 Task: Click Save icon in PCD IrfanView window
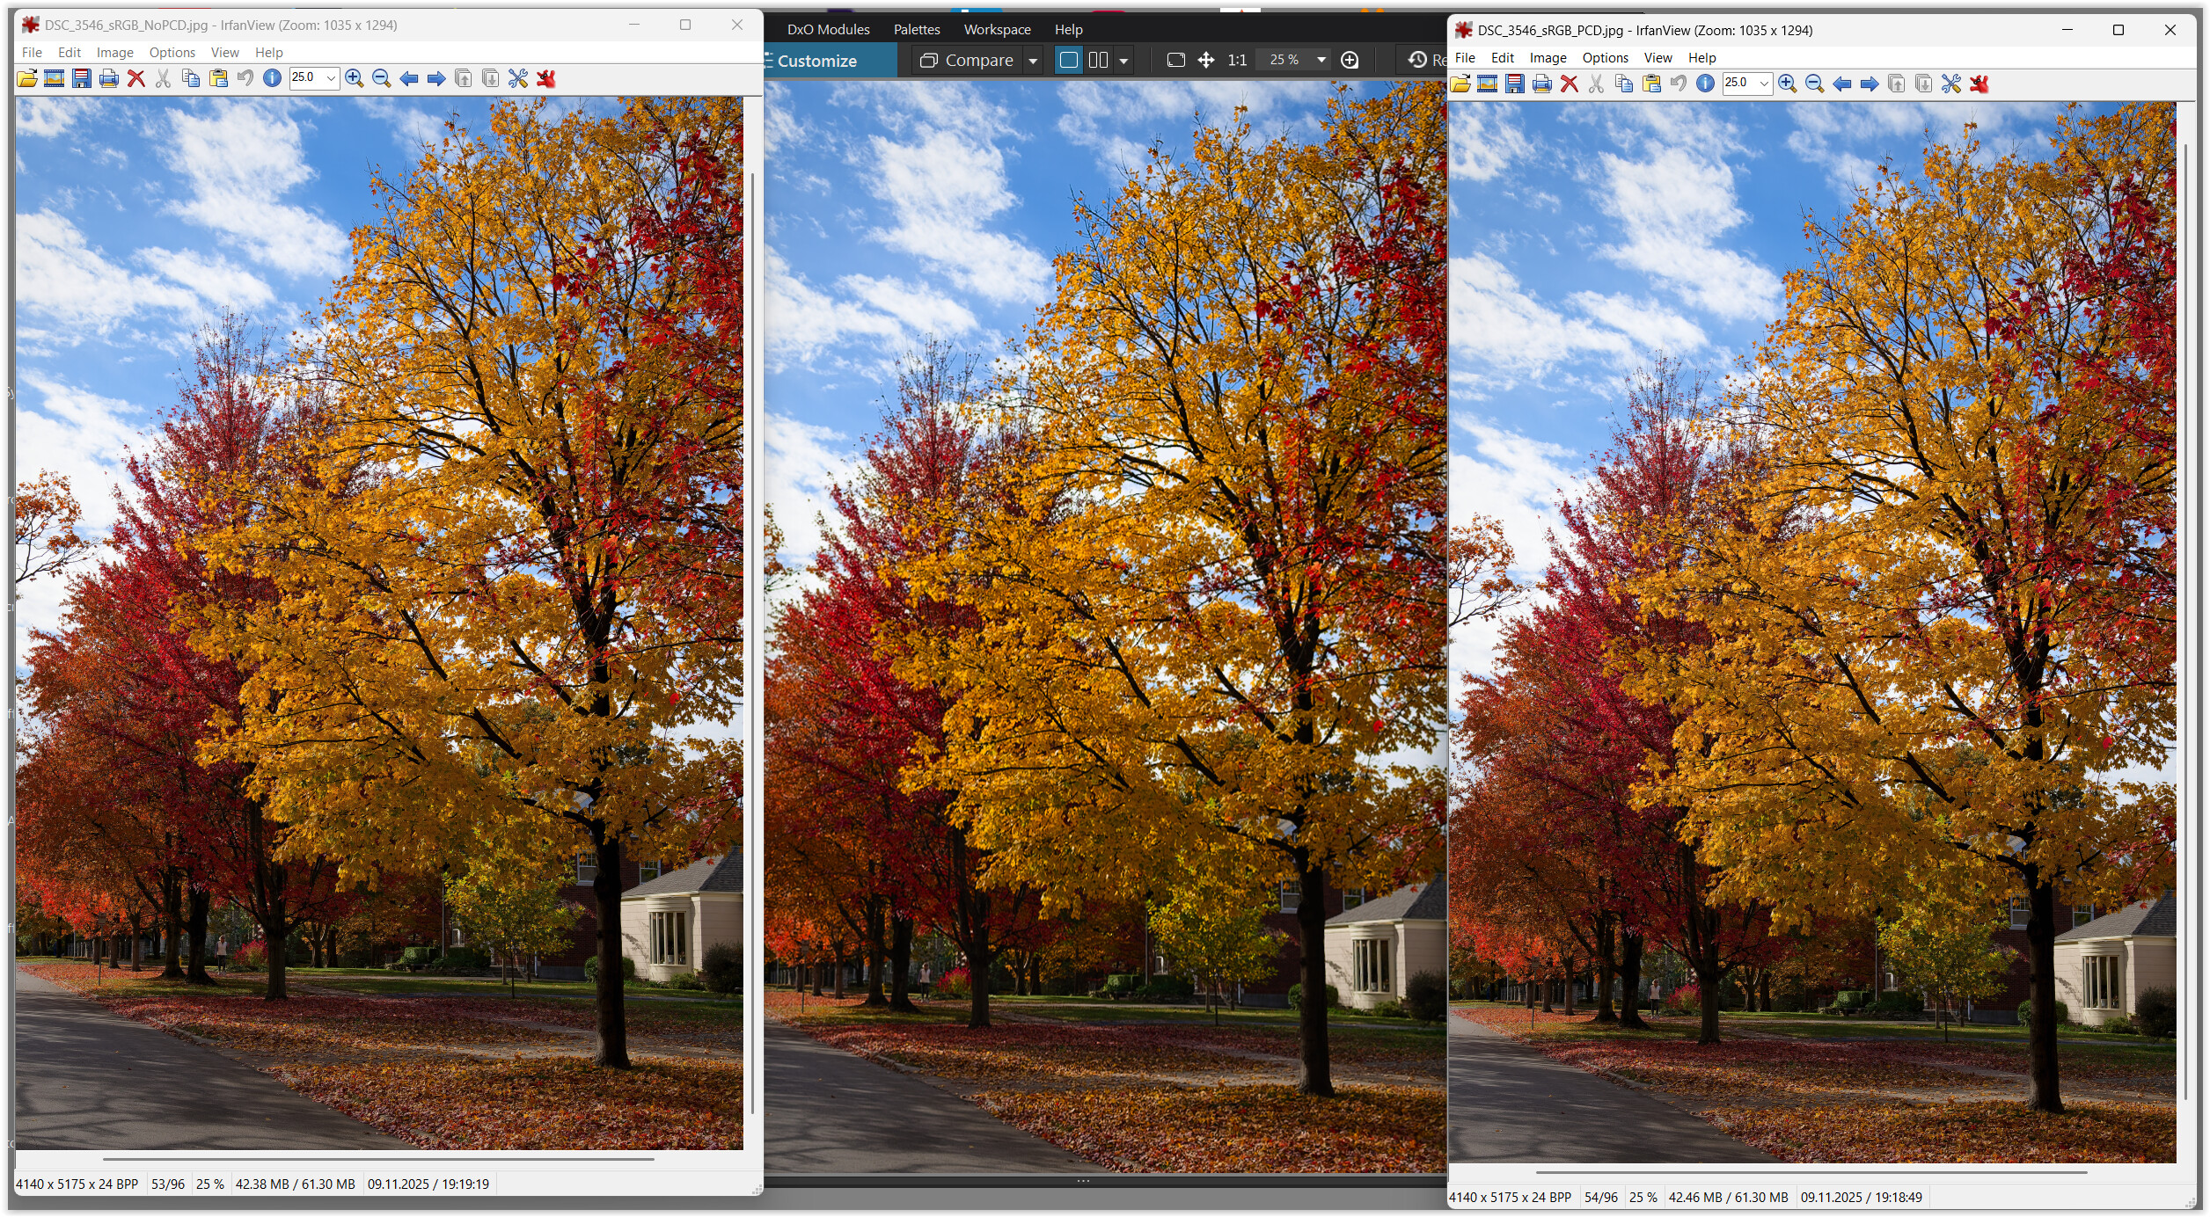(1514, 84)
